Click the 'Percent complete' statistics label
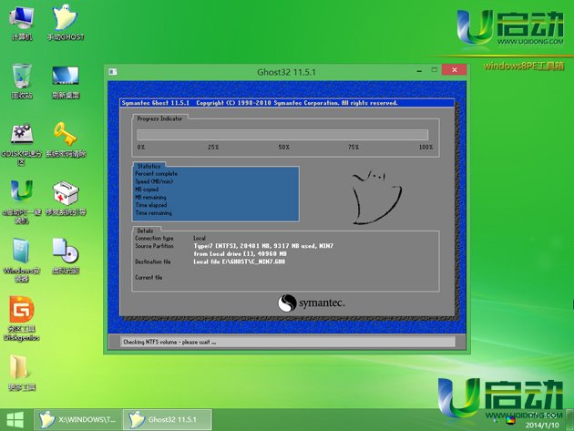Image resolution: width=574 pixels, height=431 pixels. (x=157, y=173)
